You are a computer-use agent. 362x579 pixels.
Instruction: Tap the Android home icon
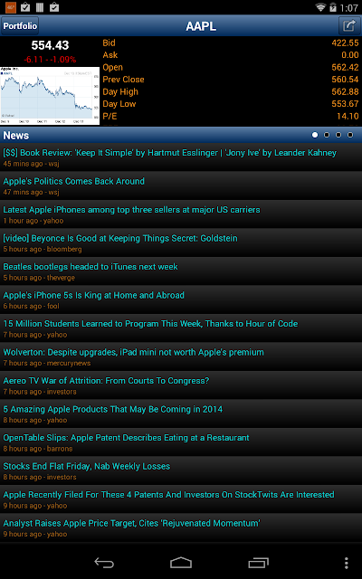coord(181,563)
